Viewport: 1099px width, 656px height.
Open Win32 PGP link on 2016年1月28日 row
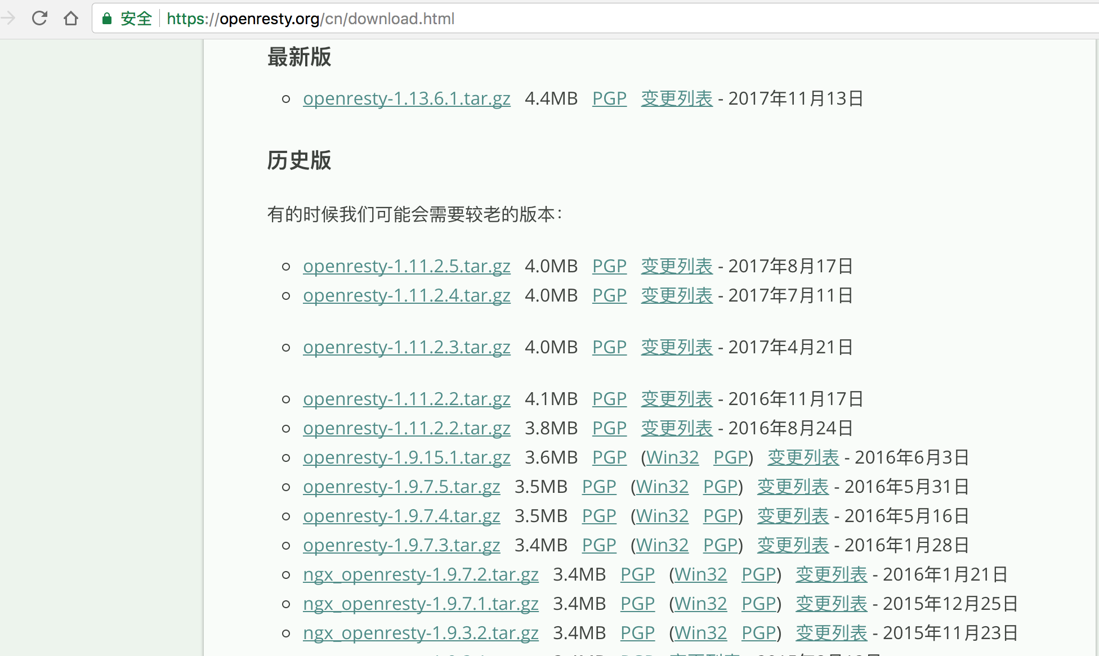click(x=720, y=545)
